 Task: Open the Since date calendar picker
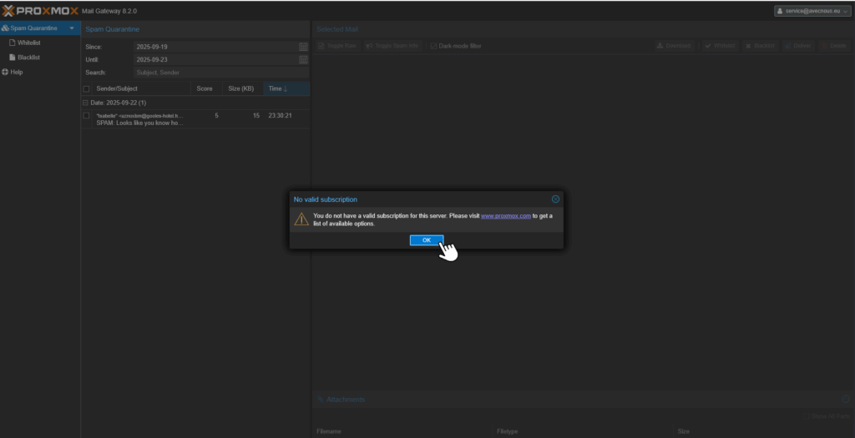(x=303, y=47)
